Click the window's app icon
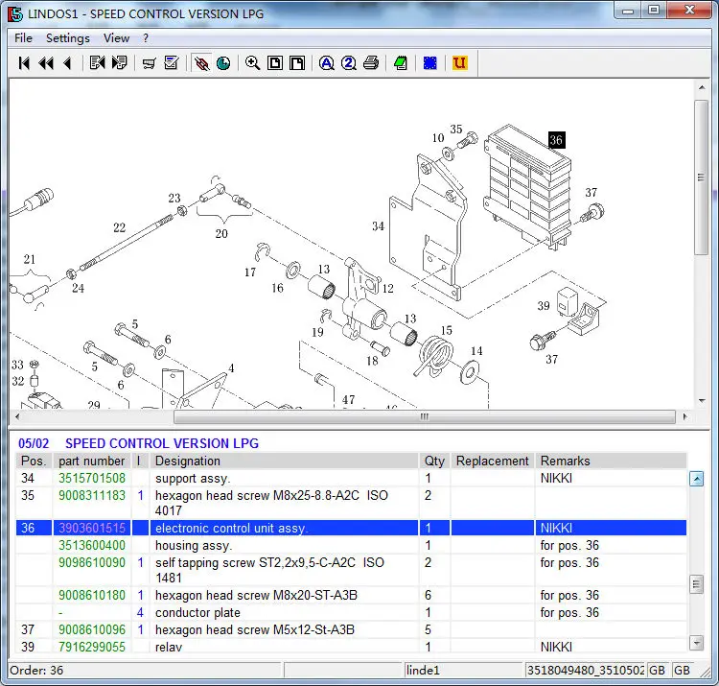 coord(15,14)
